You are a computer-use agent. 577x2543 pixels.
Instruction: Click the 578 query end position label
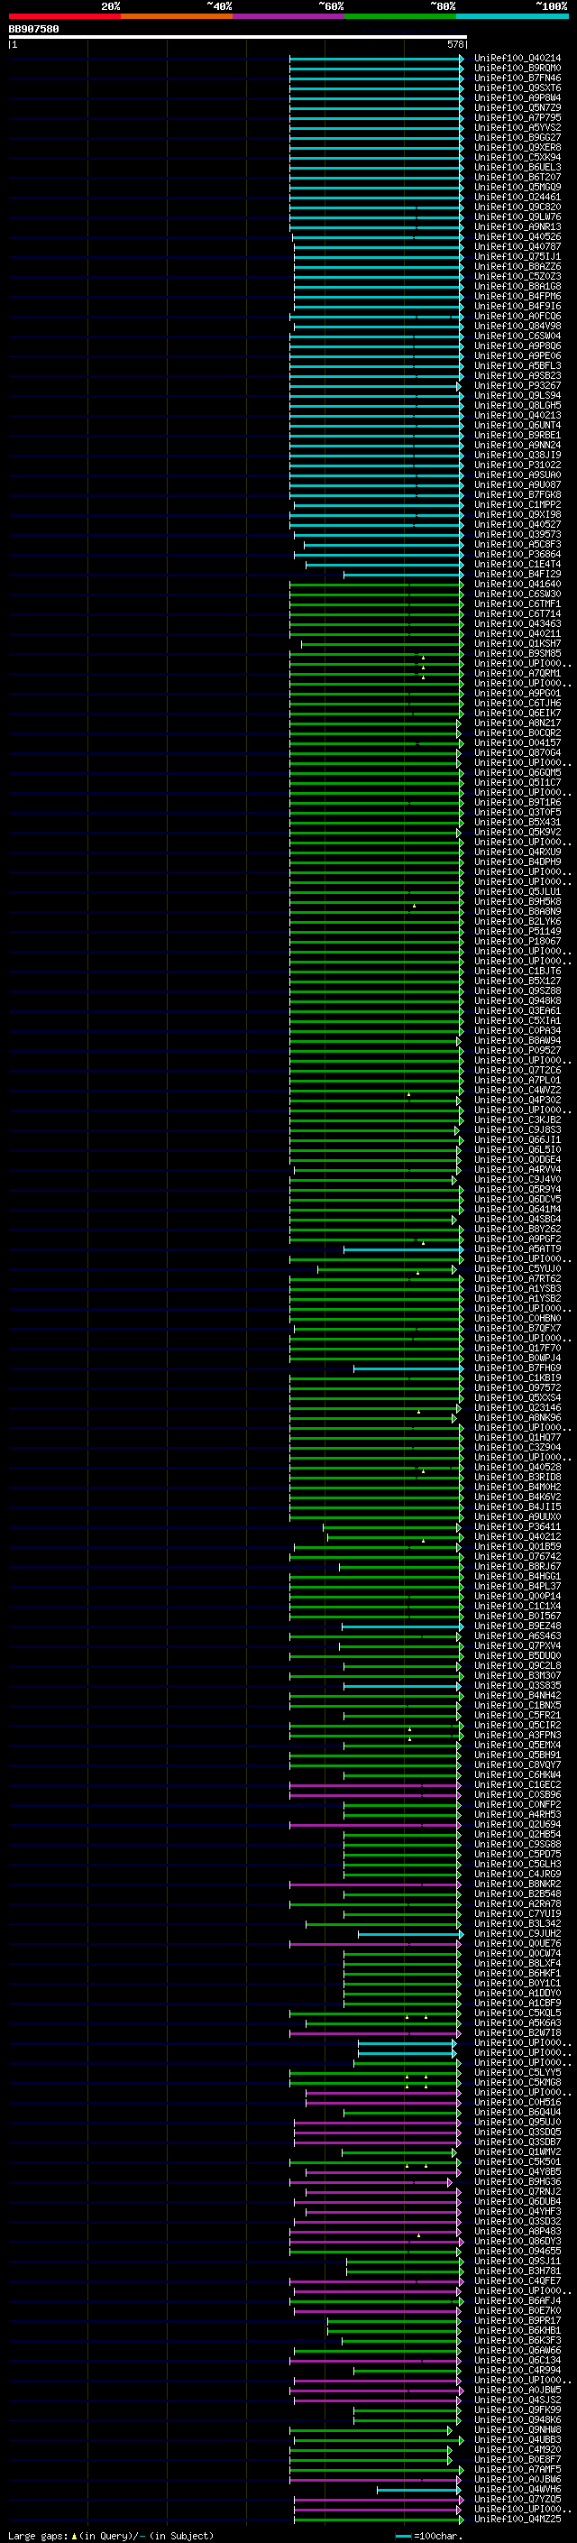(x=455, y=44)
